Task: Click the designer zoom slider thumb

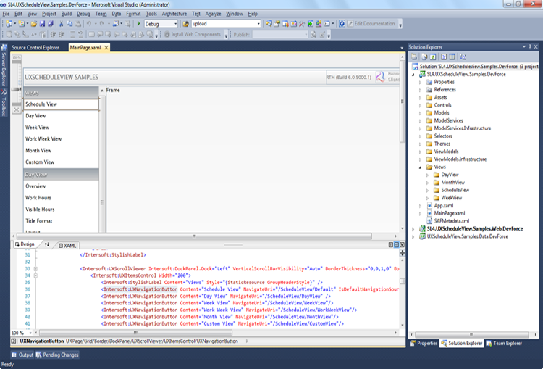Action: [16, 89]
